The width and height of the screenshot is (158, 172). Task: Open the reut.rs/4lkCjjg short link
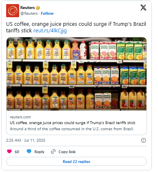(x=50, y=30)
